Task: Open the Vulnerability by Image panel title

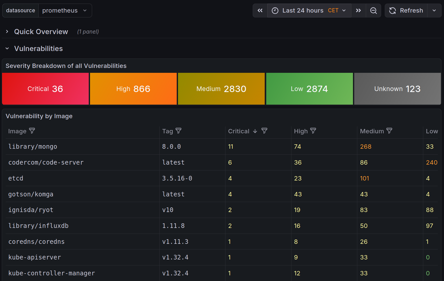Action: coord(39,116)
